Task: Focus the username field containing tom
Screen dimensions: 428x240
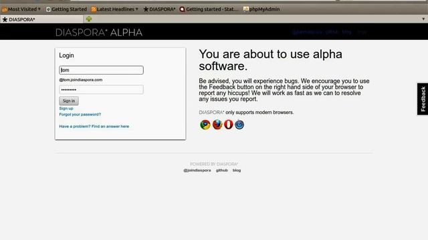Action: (x=101, y=70)
